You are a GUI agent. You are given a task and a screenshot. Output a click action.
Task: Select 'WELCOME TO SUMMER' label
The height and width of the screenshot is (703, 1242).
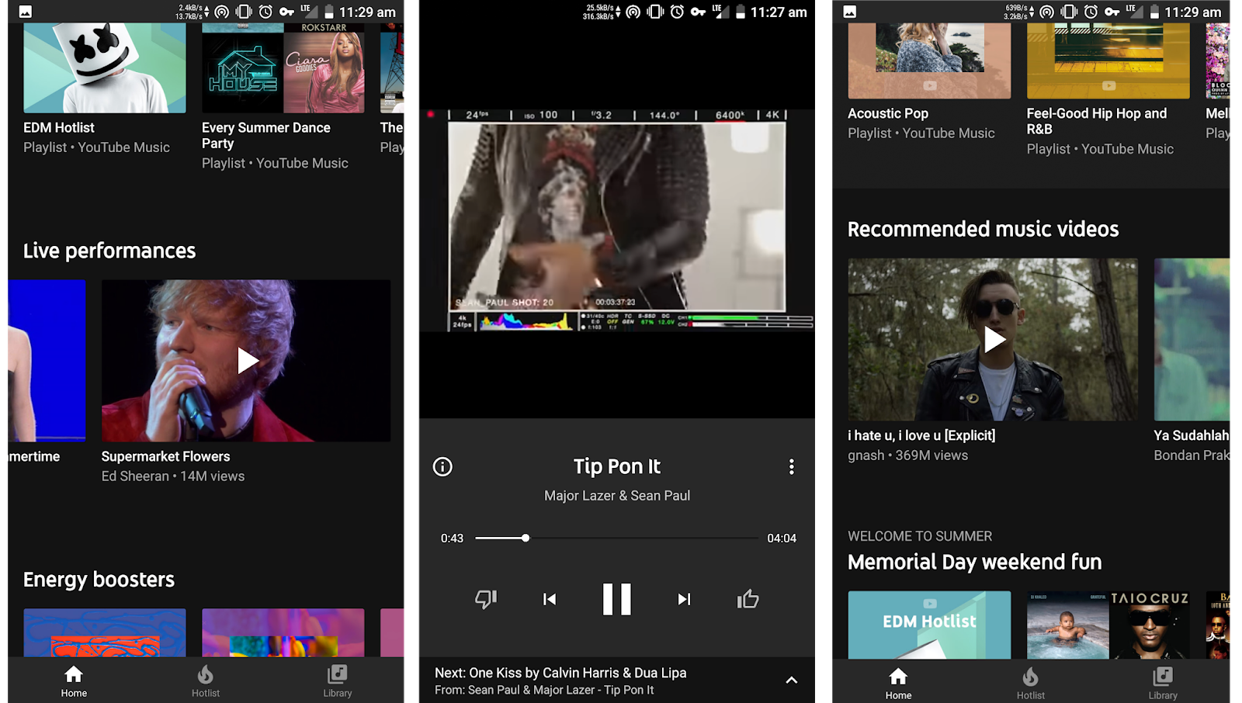click(920, 536)
